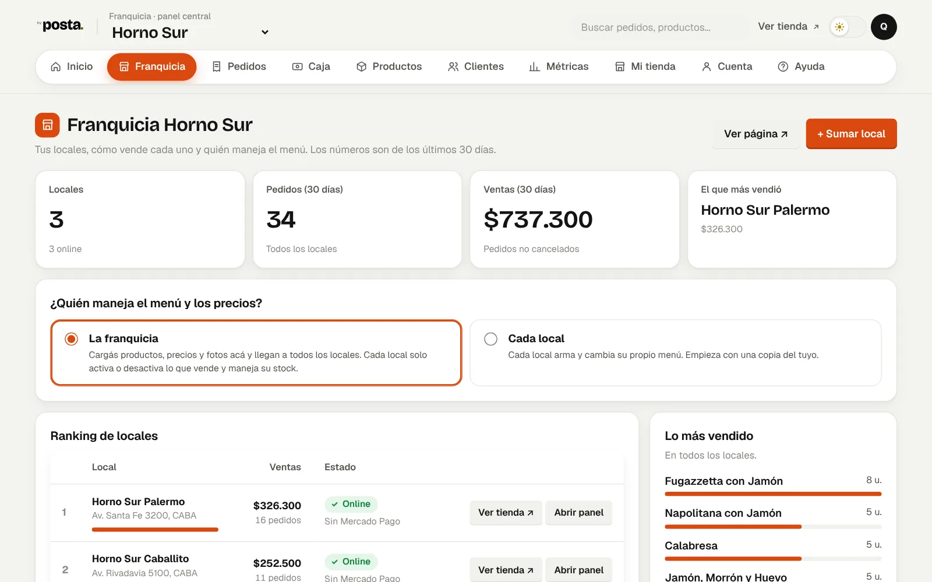
Task: Focus the Buscar pedidos, productos search field
Action: [x=659, y=27]
